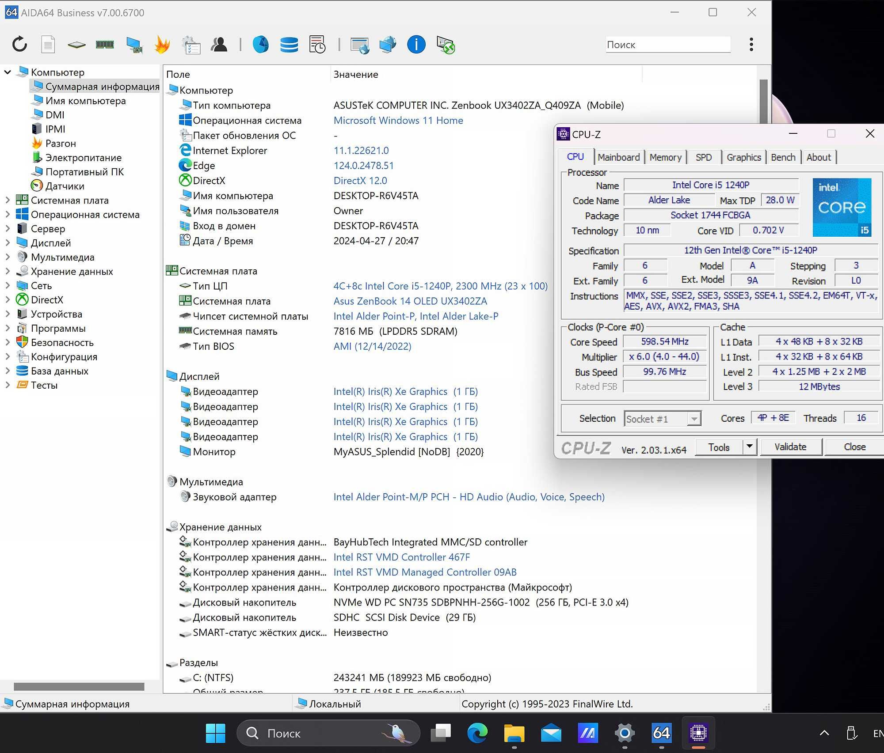The height and width of the screenshot is (753, 884).
Task: Click the memory module toolbar icon
Action: click(x=105, y=45)
